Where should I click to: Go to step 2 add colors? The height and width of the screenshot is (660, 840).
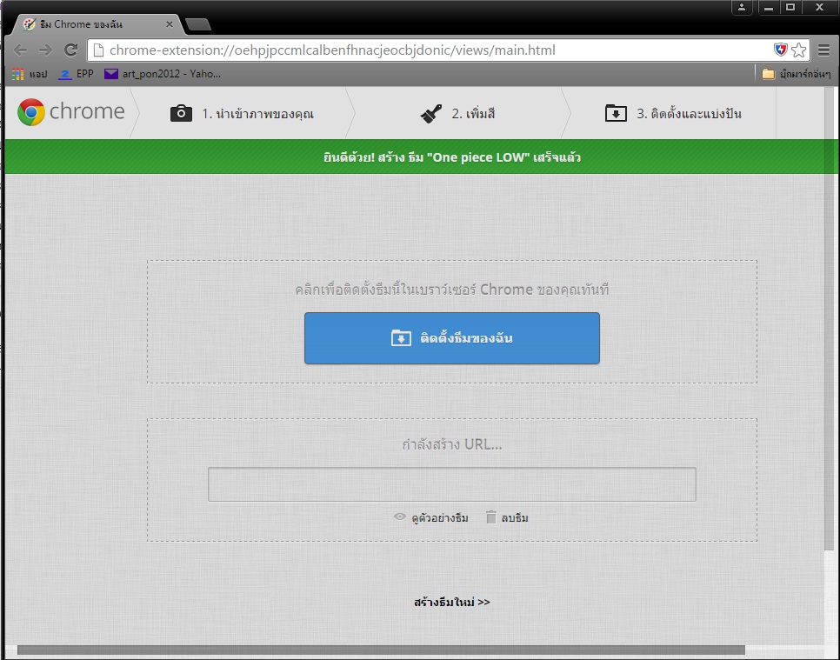click(457, 114)
